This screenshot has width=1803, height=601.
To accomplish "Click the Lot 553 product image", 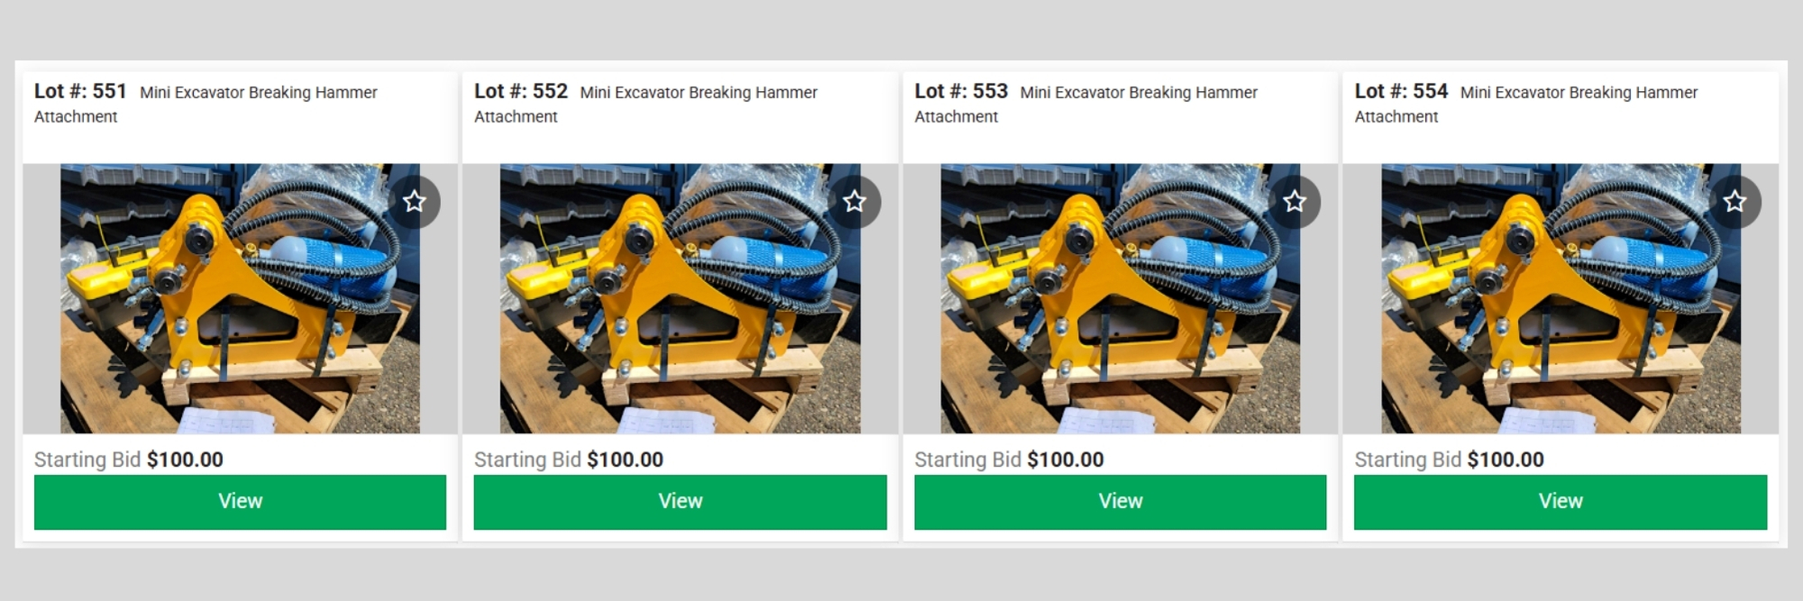I will point(1121,298).
